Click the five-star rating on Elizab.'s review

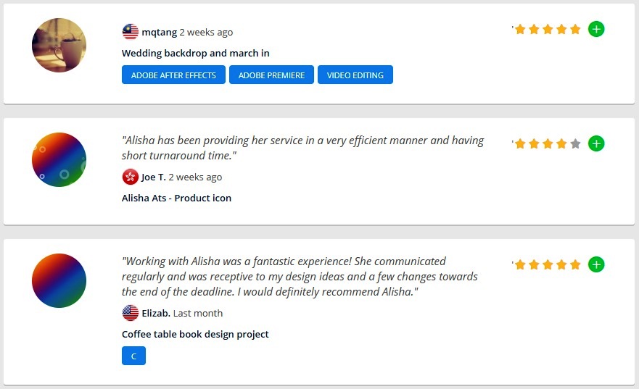pyautogui.click(x=548, y=265)
